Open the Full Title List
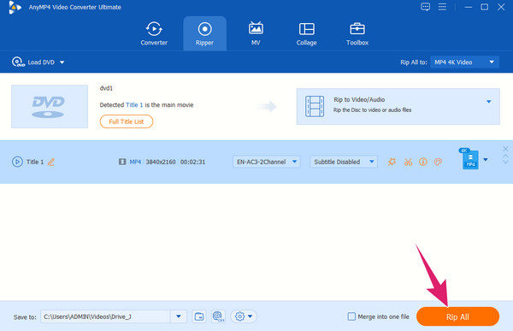 [127, 121]
